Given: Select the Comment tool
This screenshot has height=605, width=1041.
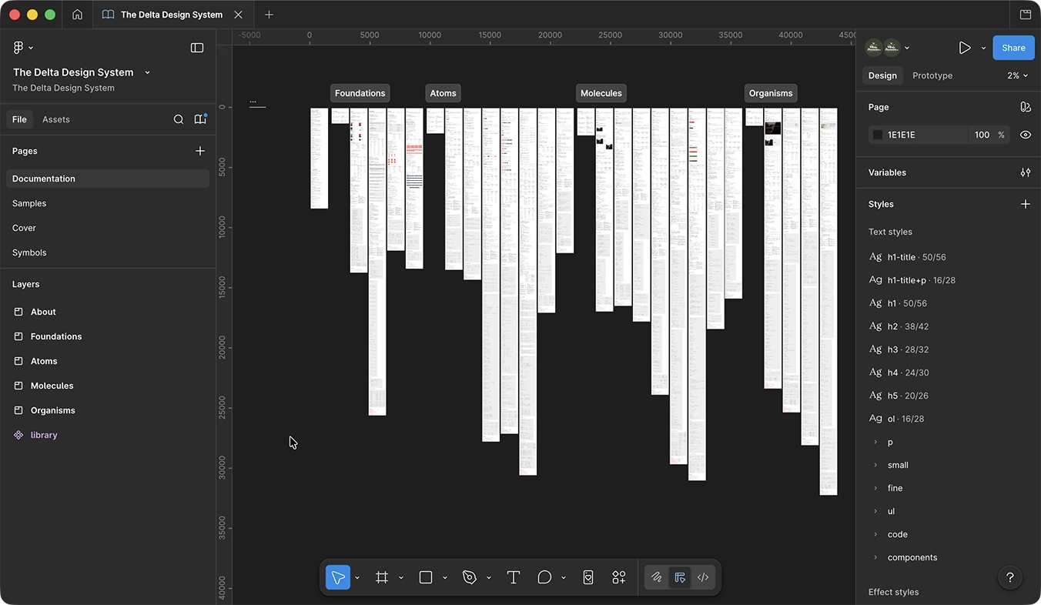Looking at the screenshot, I should pos(544,577).
